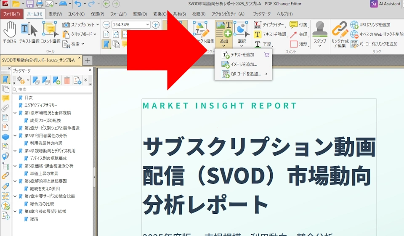Open the スタンプ stamp tool
This screenshot has height=236, width=404.
(320, 34)
